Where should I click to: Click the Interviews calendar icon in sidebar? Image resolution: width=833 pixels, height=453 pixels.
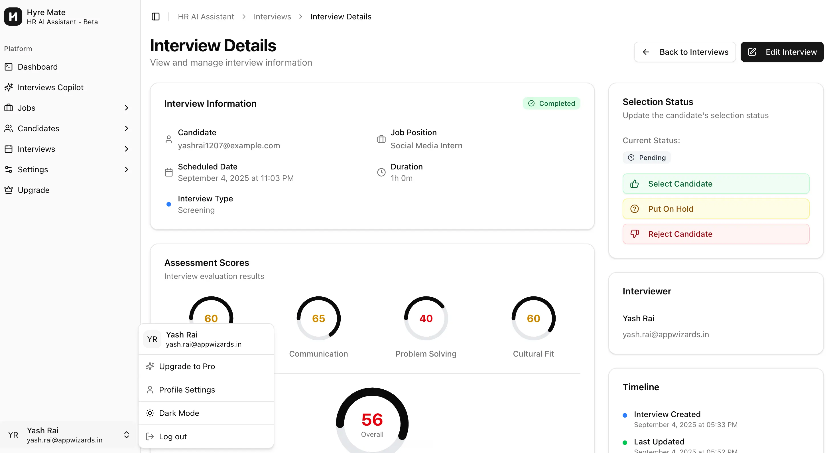coord(9,149)
